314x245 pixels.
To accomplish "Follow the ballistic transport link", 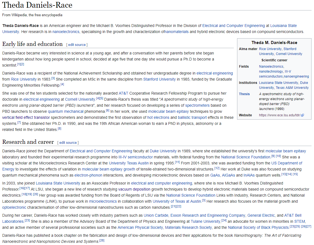I will pos(192,117).
